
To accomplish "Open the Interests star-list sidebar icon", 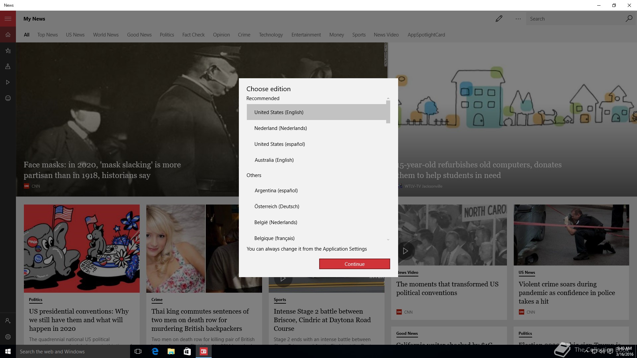I will click(x=8, y=50).
